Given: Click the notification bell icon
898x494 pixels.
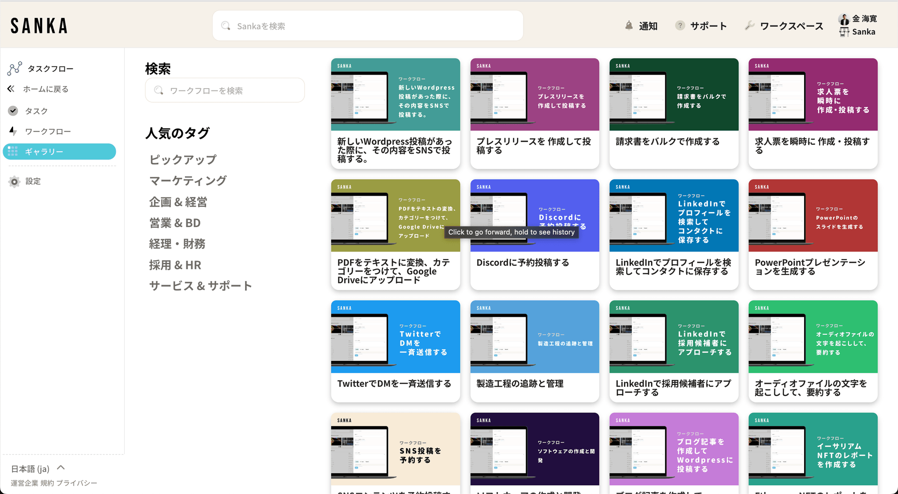Looking at the screenshot, I should [629, 25].
